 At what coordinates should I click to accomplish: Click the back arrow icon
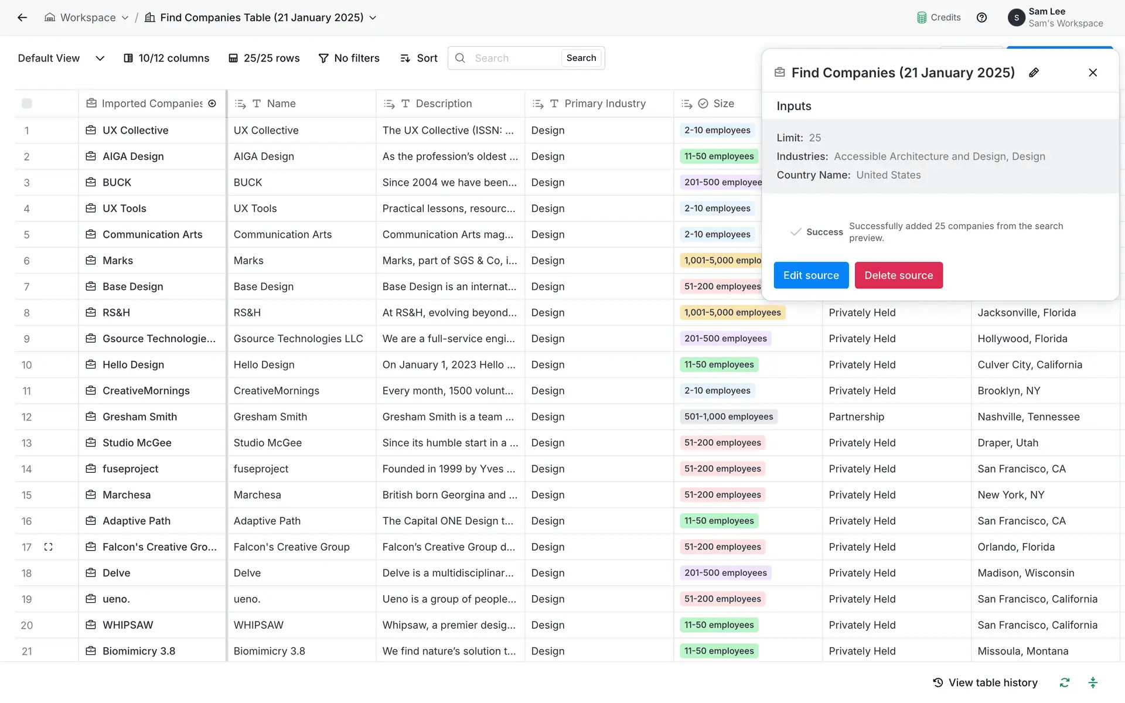click(x=22, y=18)
